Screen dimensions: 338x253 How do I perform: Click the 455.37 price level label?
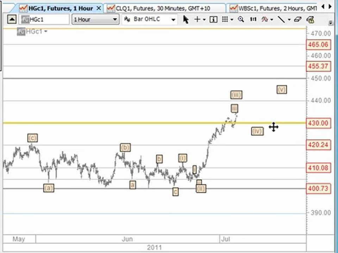tap(318, 66)
